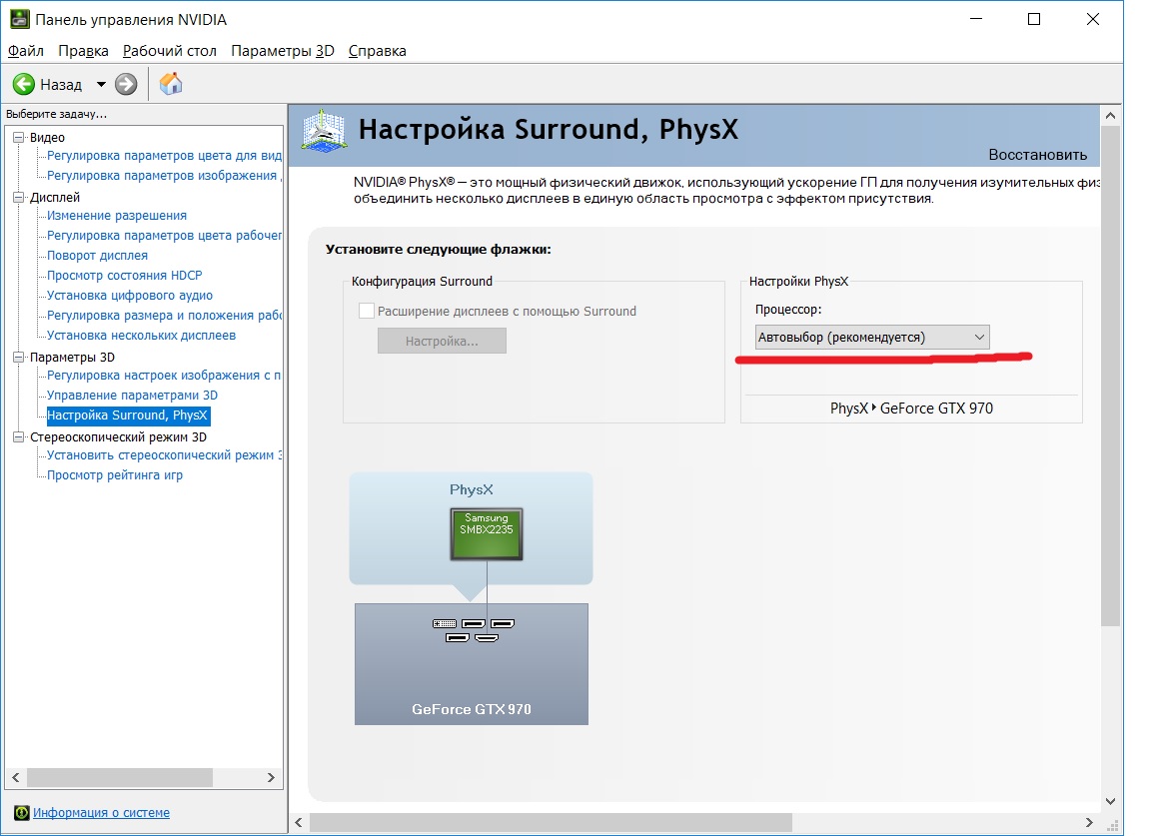The height and width of the screenshot is (836, 1151).
Task: Open Регулировка параметров изображения item
Action: pyautogui.click(x=165, y=176)
